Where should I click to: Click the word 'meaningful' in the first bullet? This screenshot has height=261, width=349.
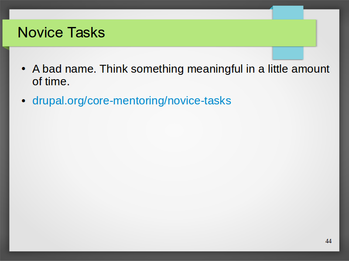[215, 69]
